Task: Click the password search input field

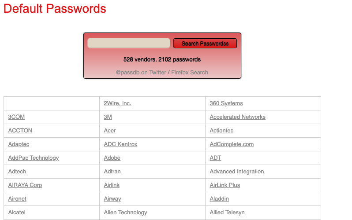Action: coord(128,43)
